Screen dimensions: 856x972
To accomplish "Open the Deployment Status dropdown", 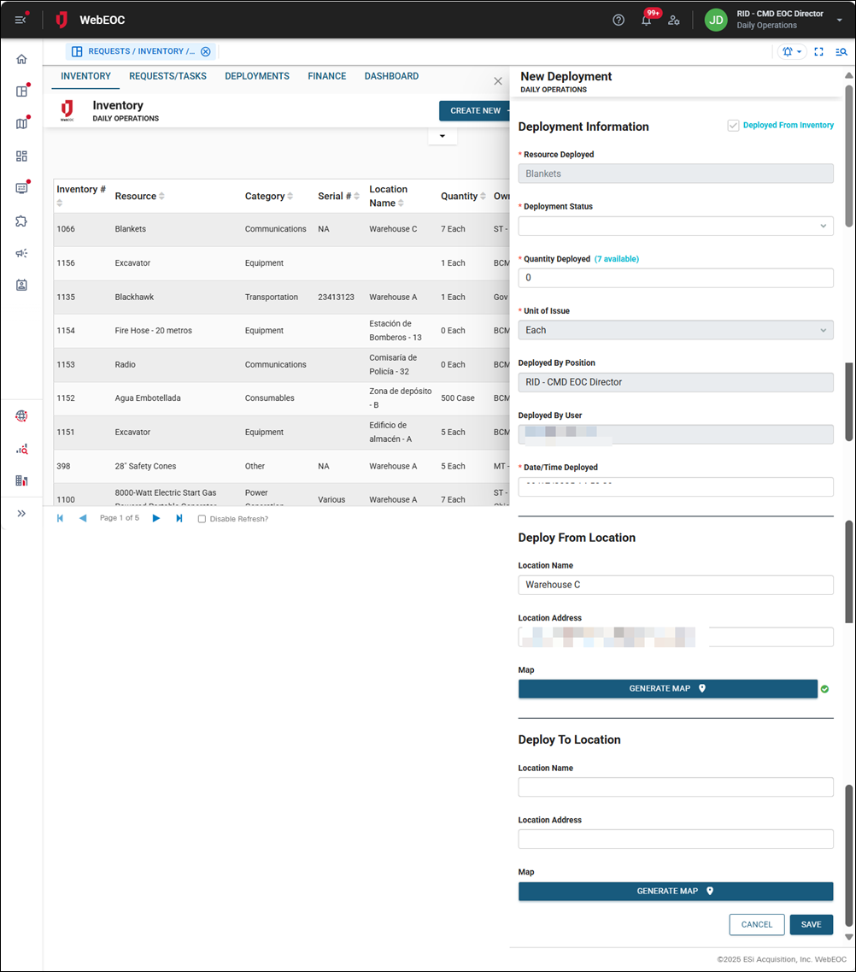I will coord(675,225).
